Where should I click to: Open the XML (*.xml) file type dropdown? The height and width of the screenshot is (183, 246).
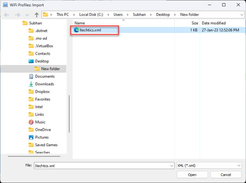pyautogui.click(x=209, y=166)
